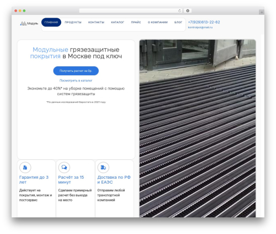Click the delivery truck icon above Доставка по РФ
Screen dimensions: 276x234
(103, 168)
